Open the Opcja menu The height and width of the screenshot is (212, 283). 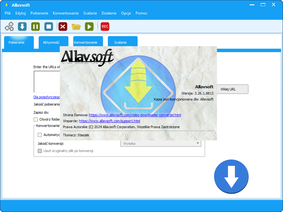(x=126, y=13)
